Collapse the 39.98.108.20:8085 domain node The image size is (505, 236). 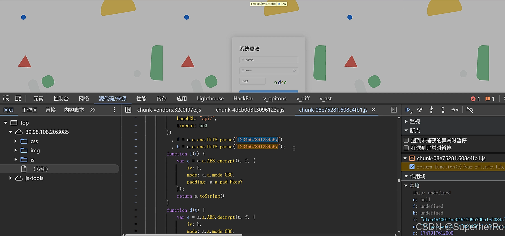point(11,132)
